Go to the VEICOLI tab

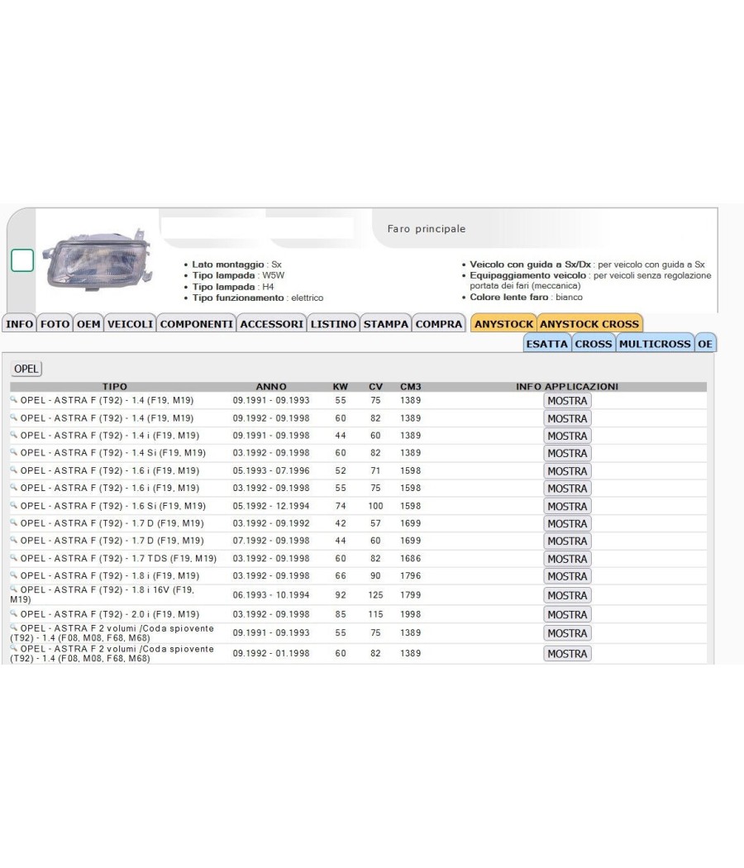pos(130,324)
